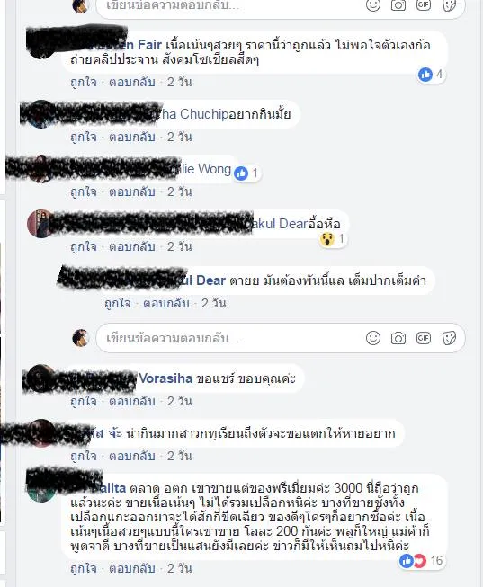The width and height of the screenshot is (483, 587).
Task: Open emoji picker in top reply box
Action: click(x=373, y=5)
